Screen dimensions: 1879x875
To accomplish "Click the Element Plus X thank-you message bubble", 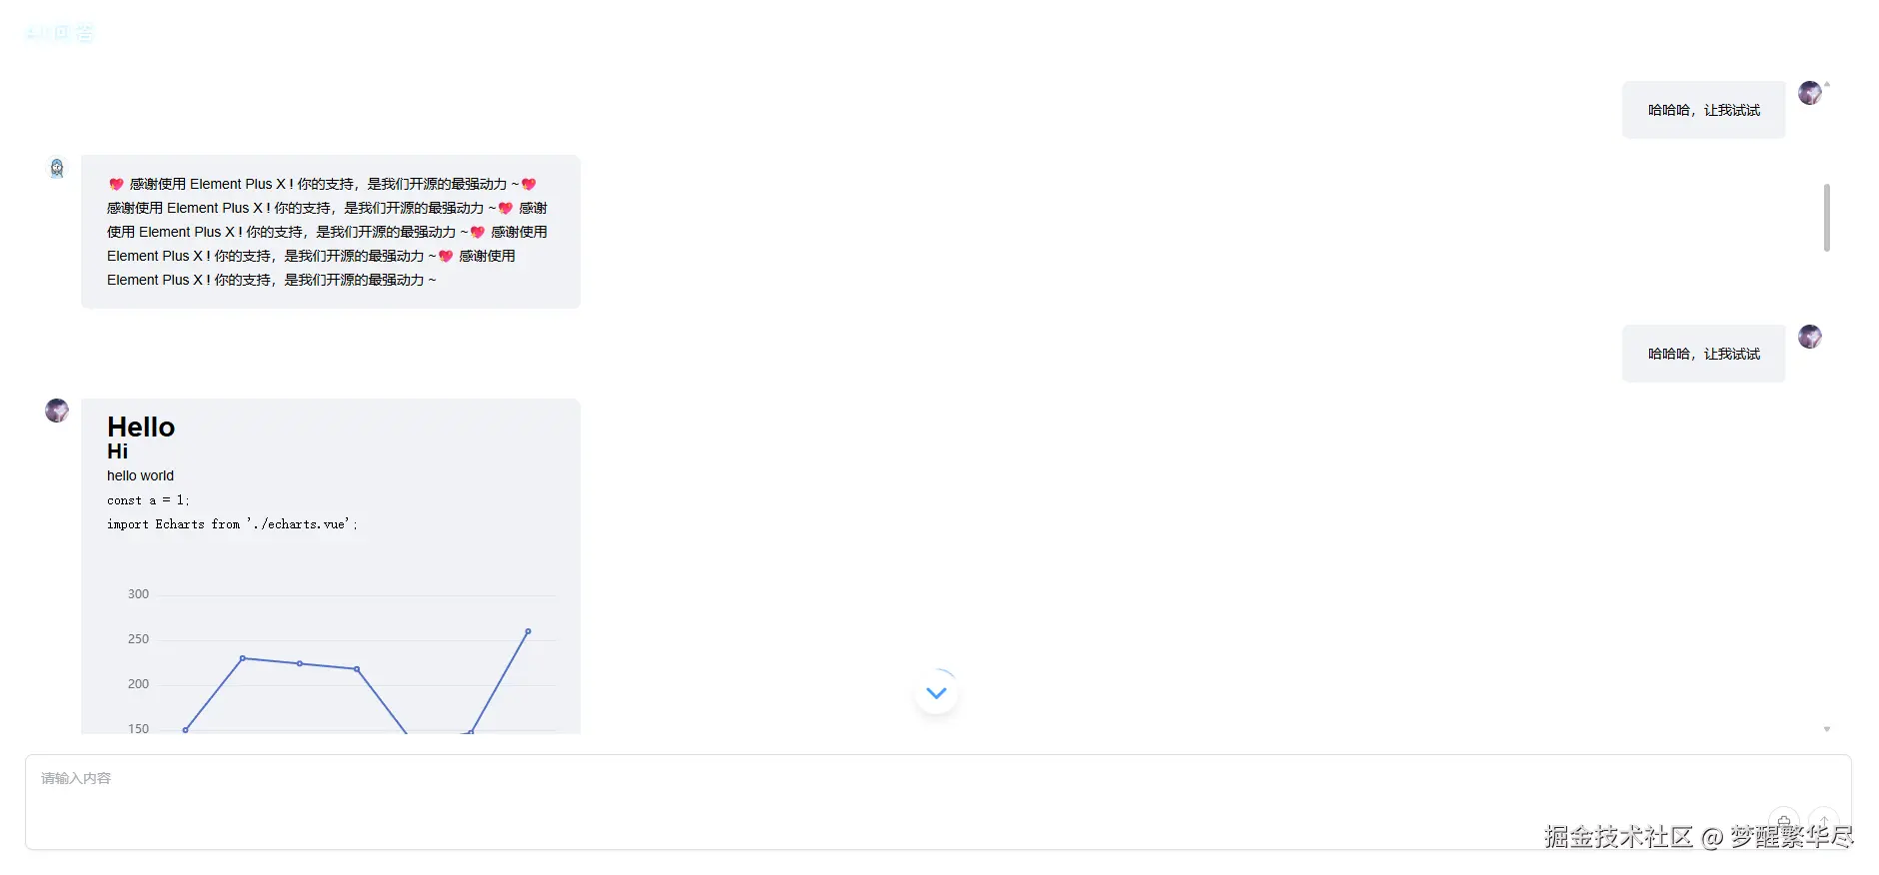I will 331,232.
